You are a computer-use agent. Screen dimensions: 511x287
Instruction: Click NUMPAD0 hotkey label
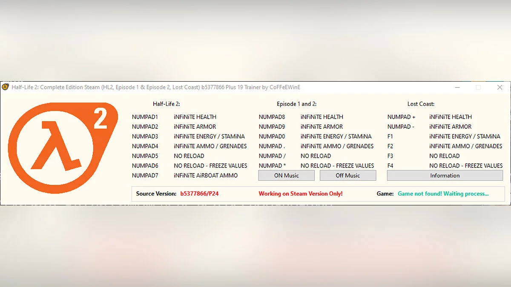[x=272, y=136]
